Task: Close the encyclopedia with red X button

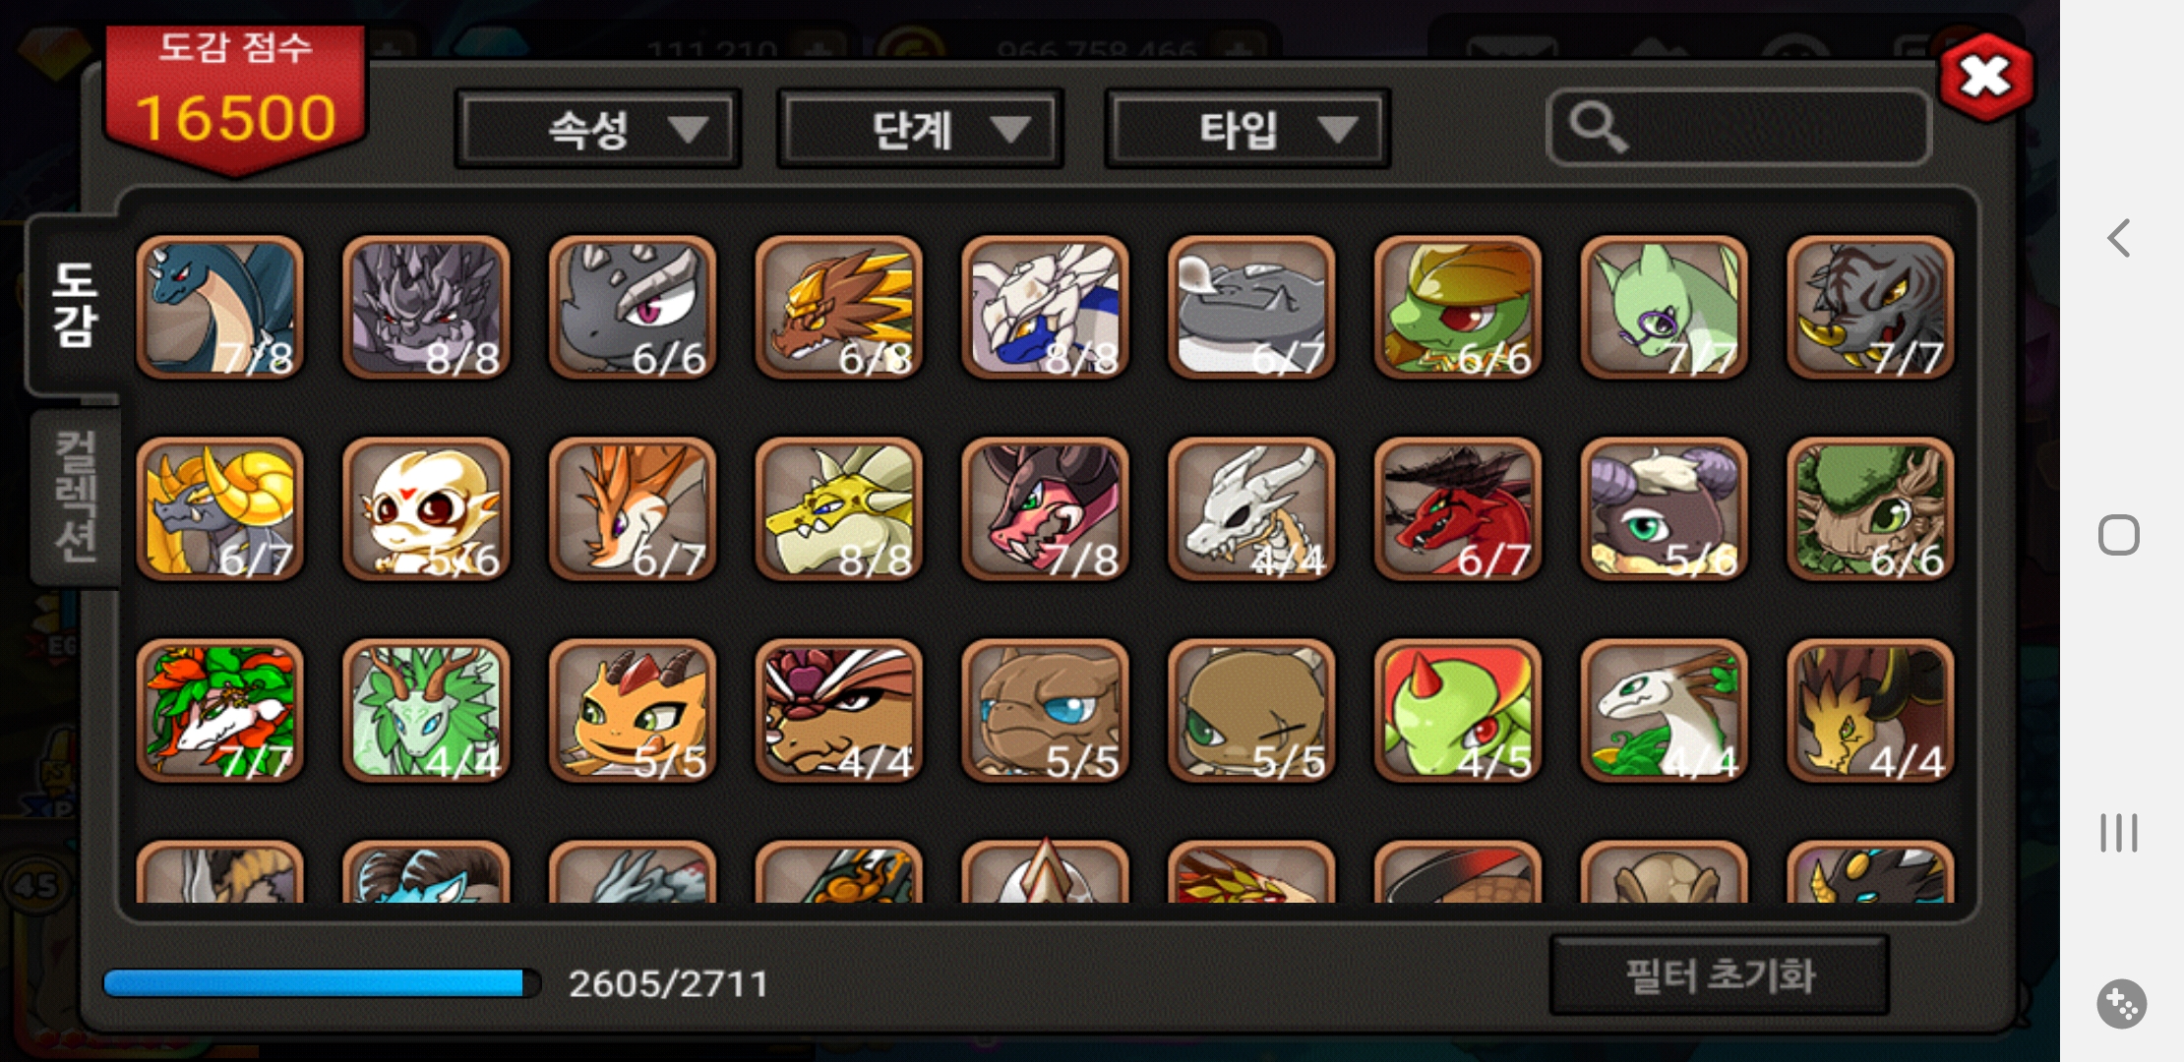Action: point(1985,77)
